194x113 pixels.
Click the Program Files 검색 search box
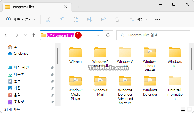tap(153, 35)
